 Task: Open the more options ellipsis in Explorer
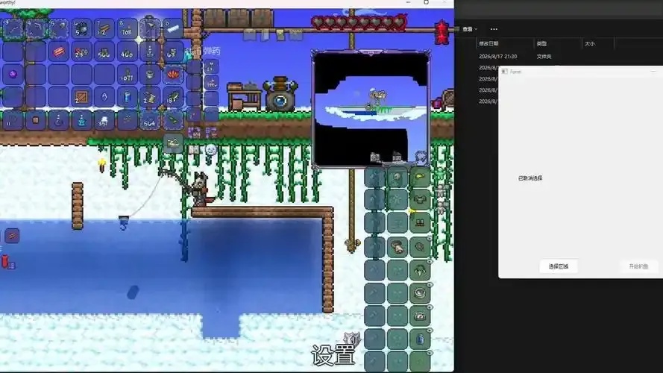tap(494, 29)
